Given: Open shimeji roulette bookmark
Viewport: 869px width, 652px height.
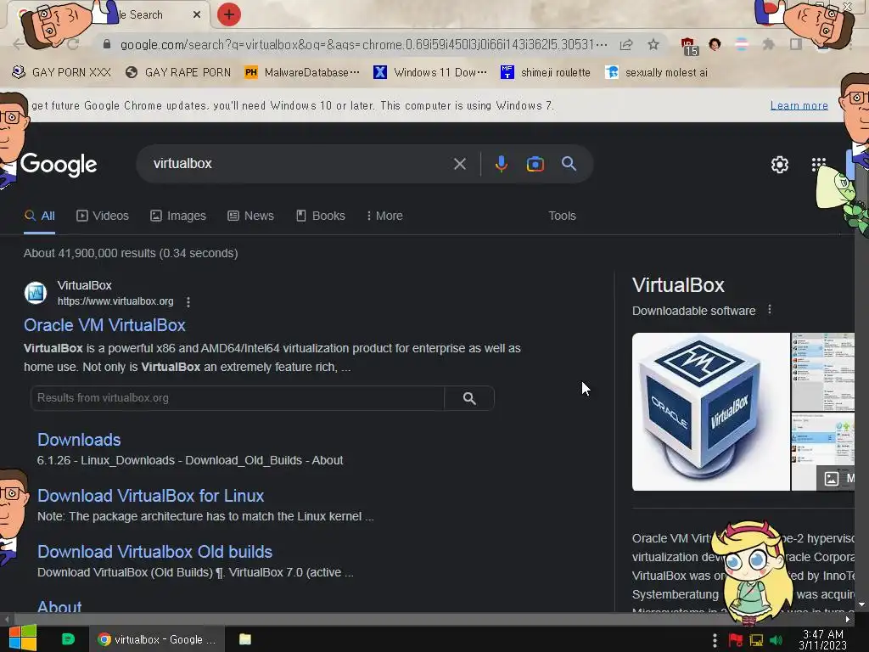Looking at the screenshot, I should 546,73.
